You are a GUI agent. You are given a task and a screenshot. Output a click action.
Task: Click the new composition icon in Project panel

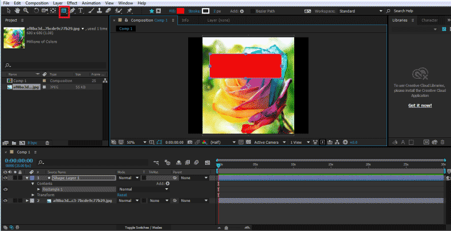[22, 143]
